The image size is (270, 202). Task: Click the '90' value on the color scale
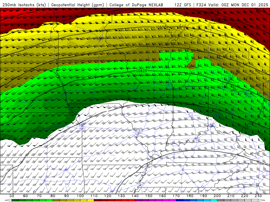(x=66, y=196)
